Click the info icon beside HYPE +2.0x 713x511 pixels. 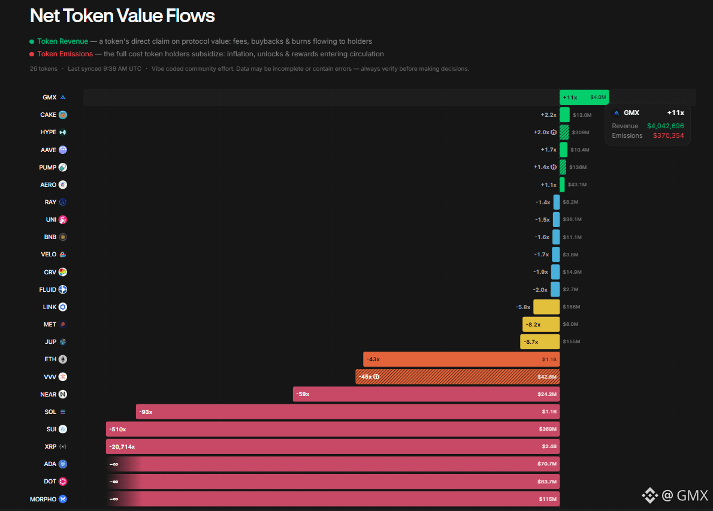tap(554, 132)
